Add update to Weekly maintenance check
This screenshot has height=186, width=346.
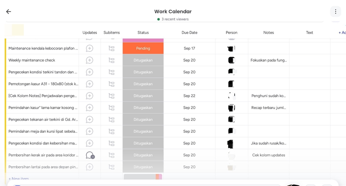click(x=89, y=60)
